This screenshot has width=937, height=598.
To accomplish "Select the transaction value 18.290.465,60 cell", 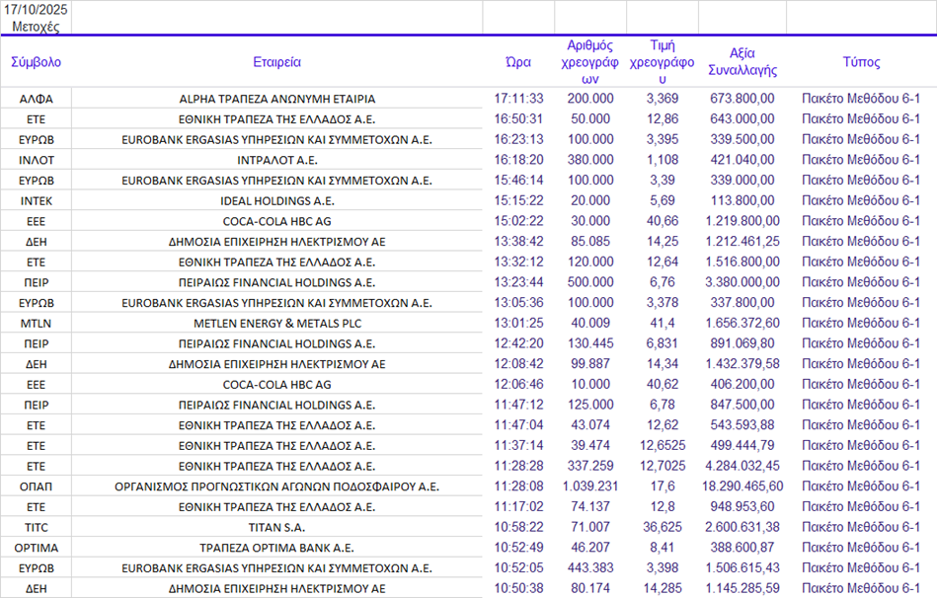I will coord(742,486).
